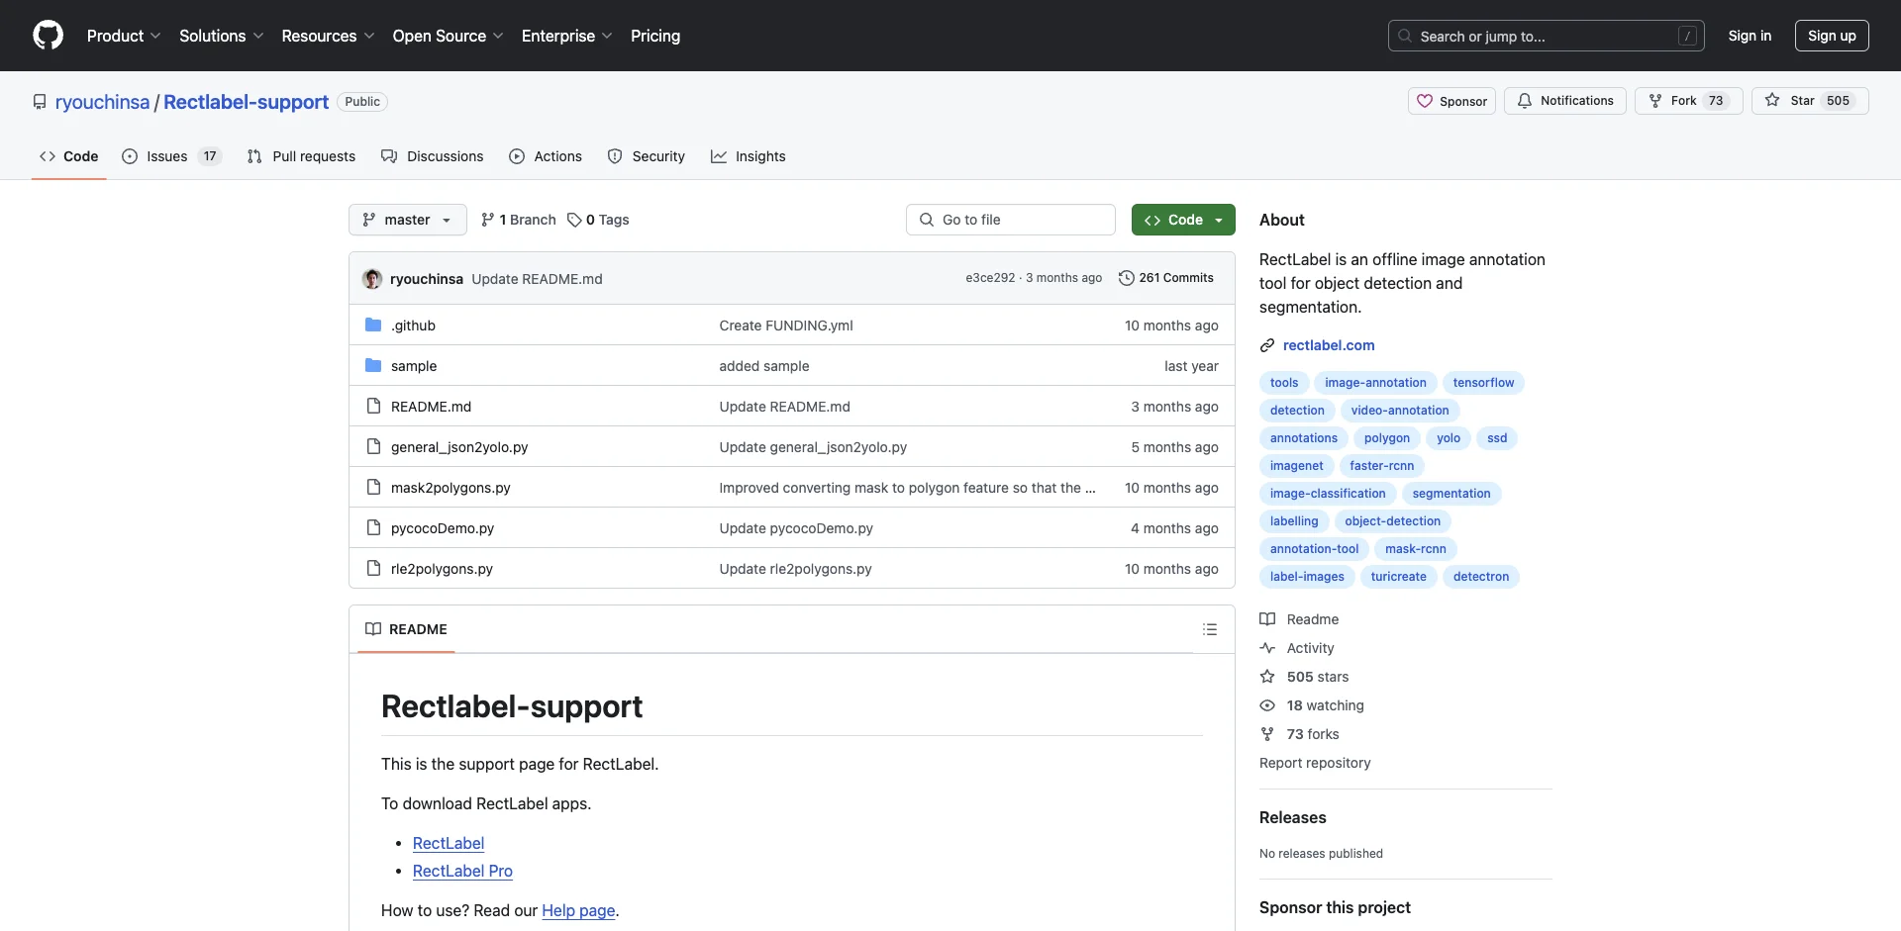Select the README tab header
1901x931 pixels.
coord(406,629)
